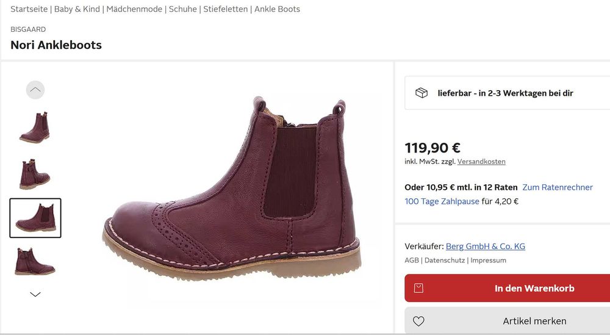The width and height of the screenshot is (610, 335).
Task: Navigate to the Mädchenmode breadcrumb
Action: coord(134,9)
